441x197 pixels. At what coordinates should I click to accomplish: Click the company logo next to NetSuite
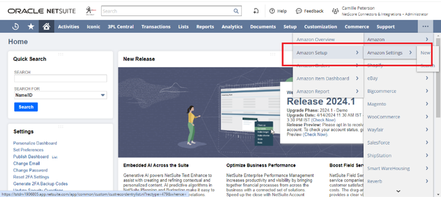[x=90, y=11]
